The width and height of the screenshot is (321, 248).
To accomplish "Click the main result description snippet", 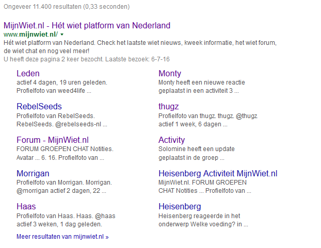I will [x=140, y=47].
